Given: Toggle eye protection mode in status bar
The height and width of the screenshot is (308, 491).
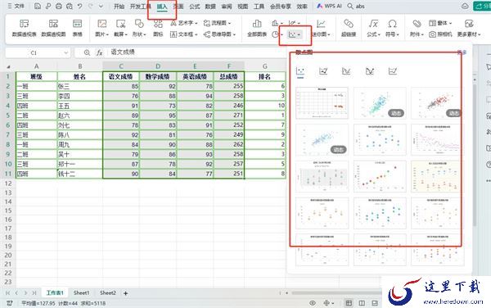Looking at the screenshot, I should click(313, 303).
